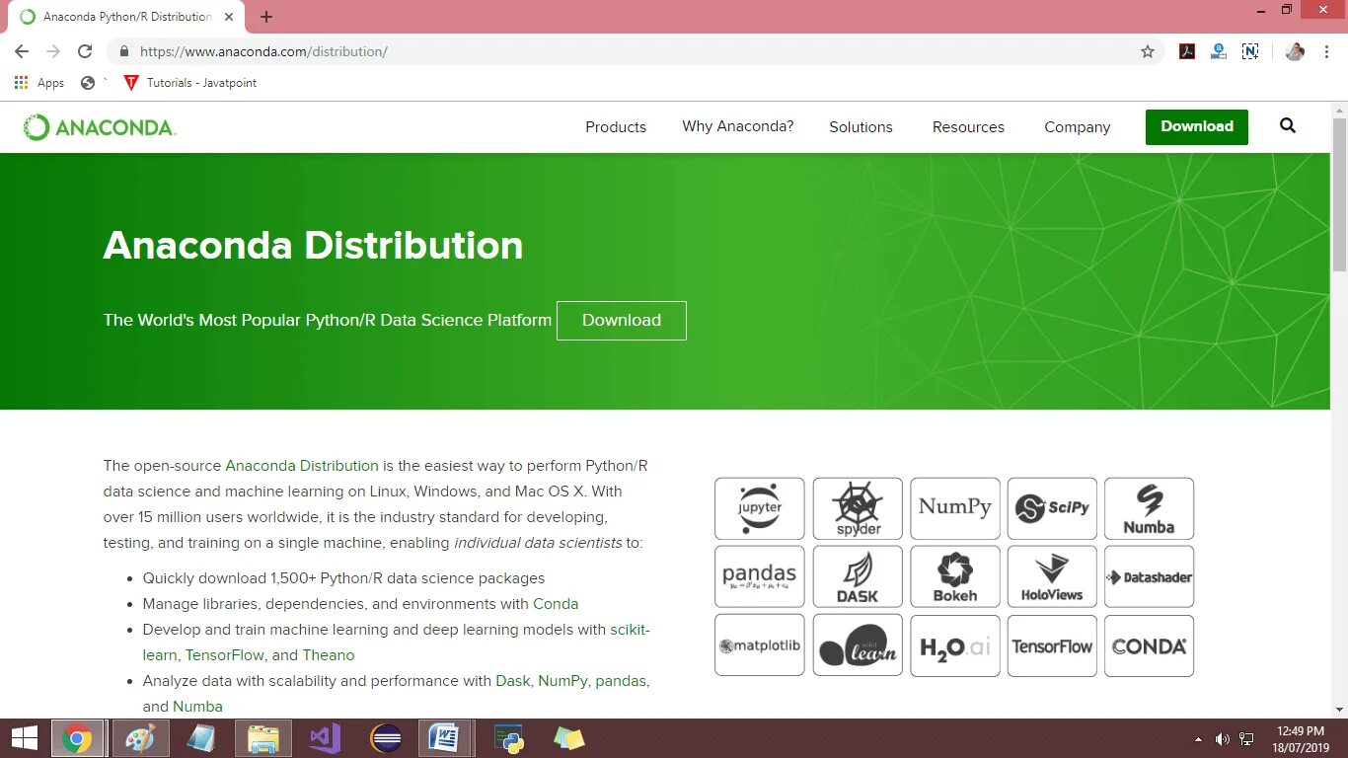The width and height of the screenshot is (1348, 758).
Task: Follow the Theano link
Action: pyautogui.click(x=329, y=655)
